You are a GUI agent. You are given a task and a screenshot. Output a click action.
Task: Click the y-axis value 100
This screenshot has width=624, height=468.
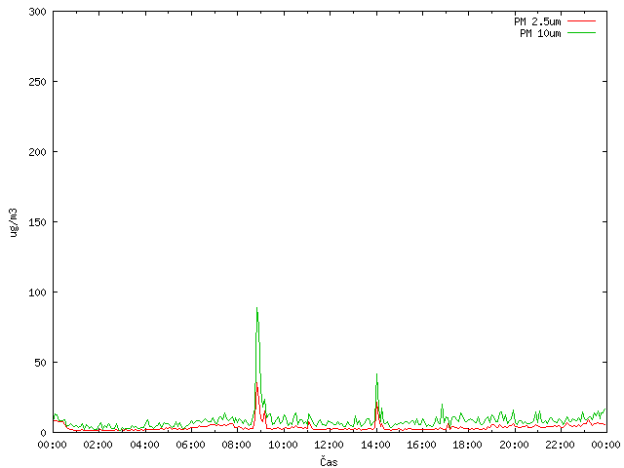[37, 292]
